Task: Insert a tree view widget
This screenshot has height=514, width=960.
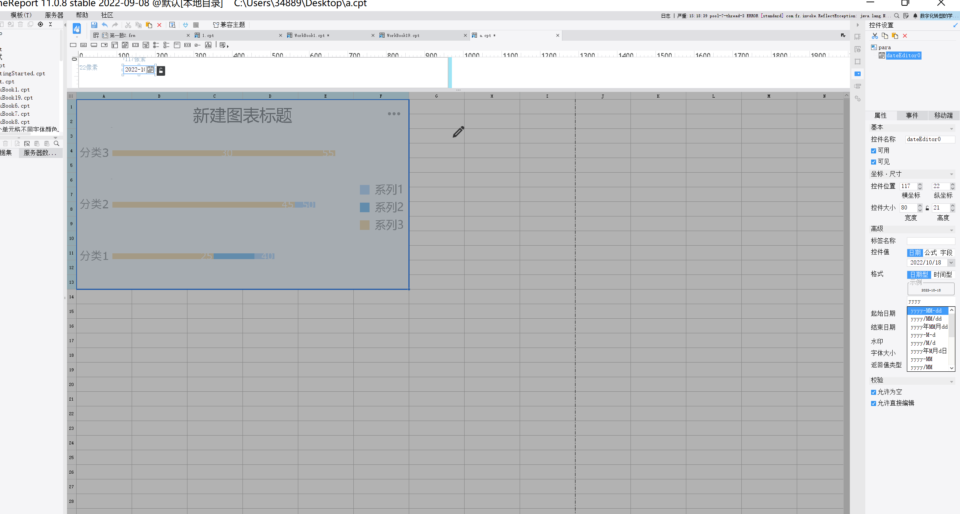Action: tap(208, 45)
